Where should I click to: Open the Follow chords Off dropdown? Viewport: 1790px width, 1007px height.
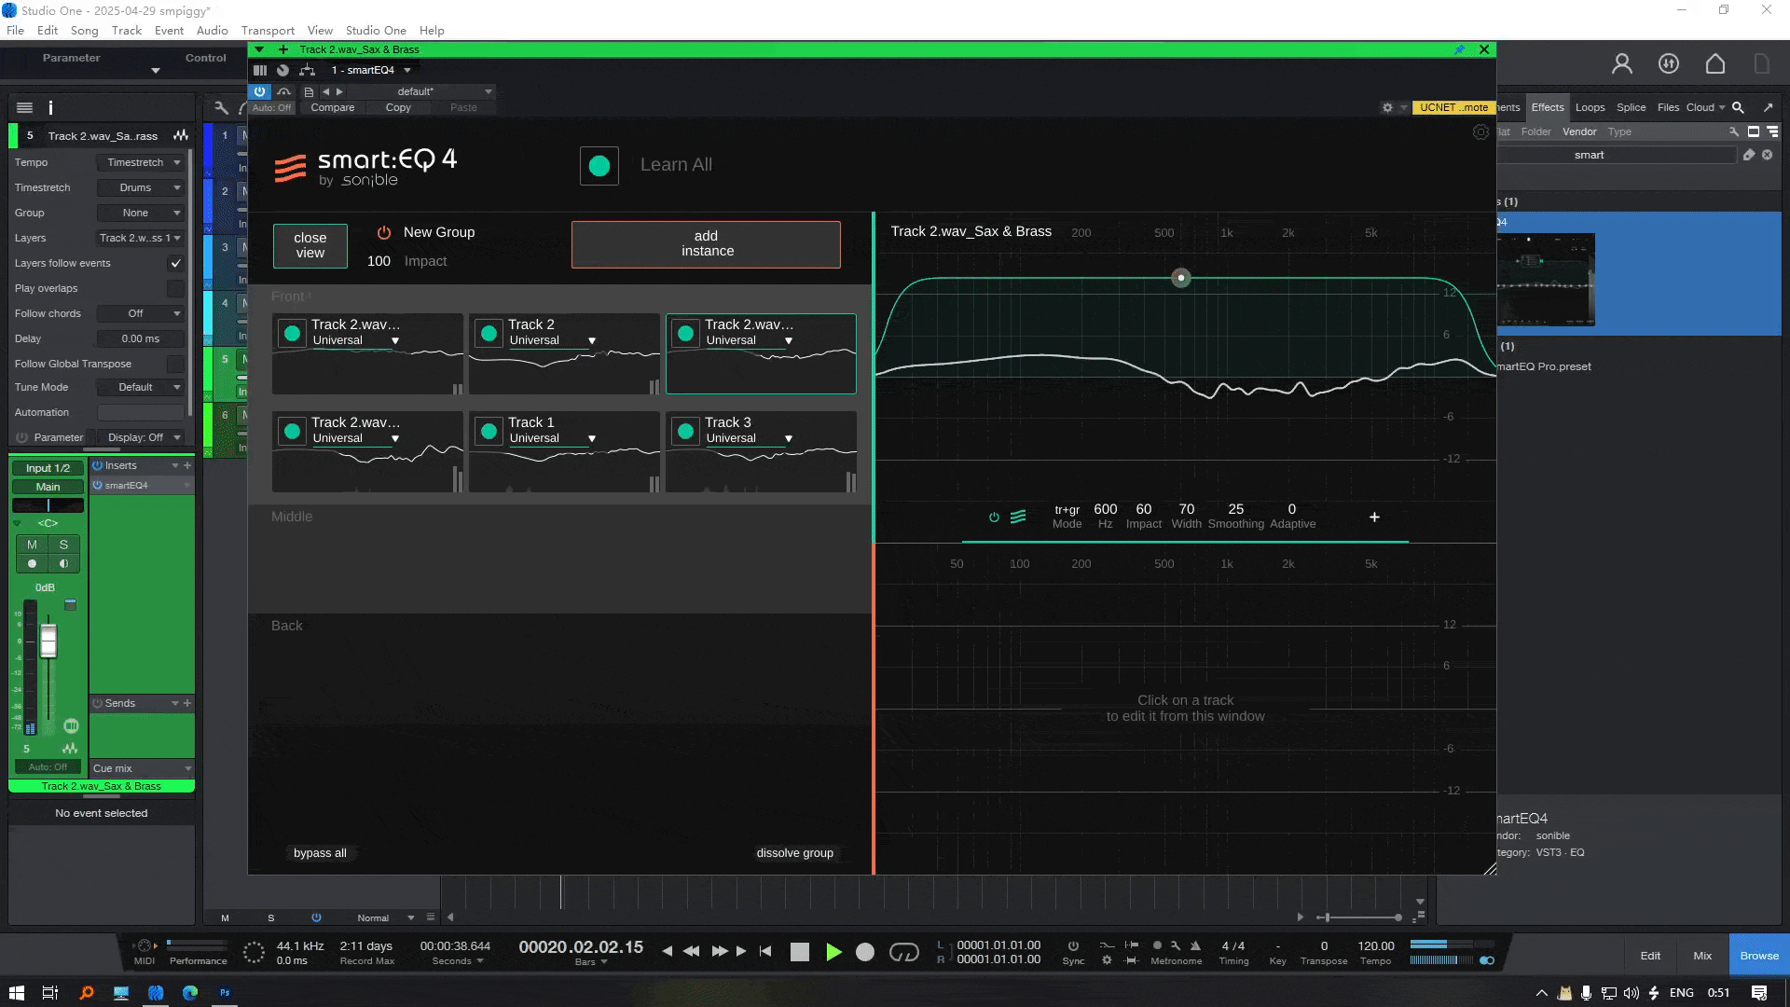(x=142, y=313)
